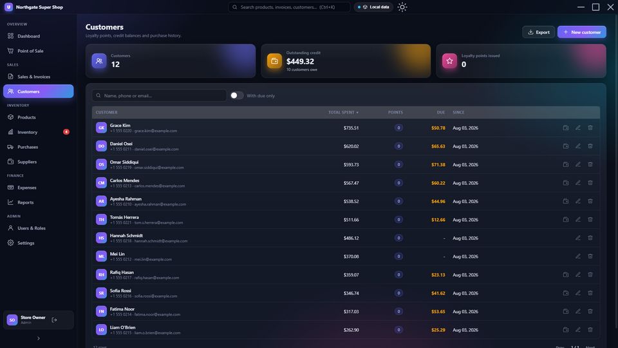
Task: Click the Local data status indicator
Action: (373, 7)
